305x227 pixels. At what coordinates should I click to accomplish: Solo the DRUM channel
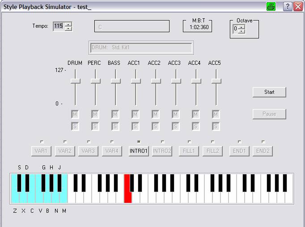(x=75, y=126)
